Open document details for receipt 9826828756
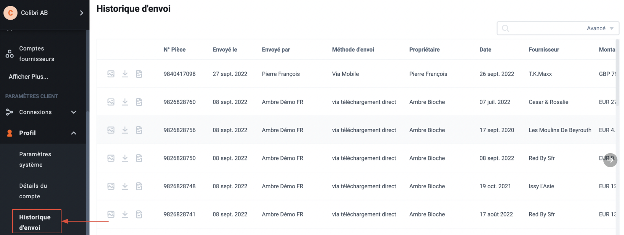 (x=139, y=130)
